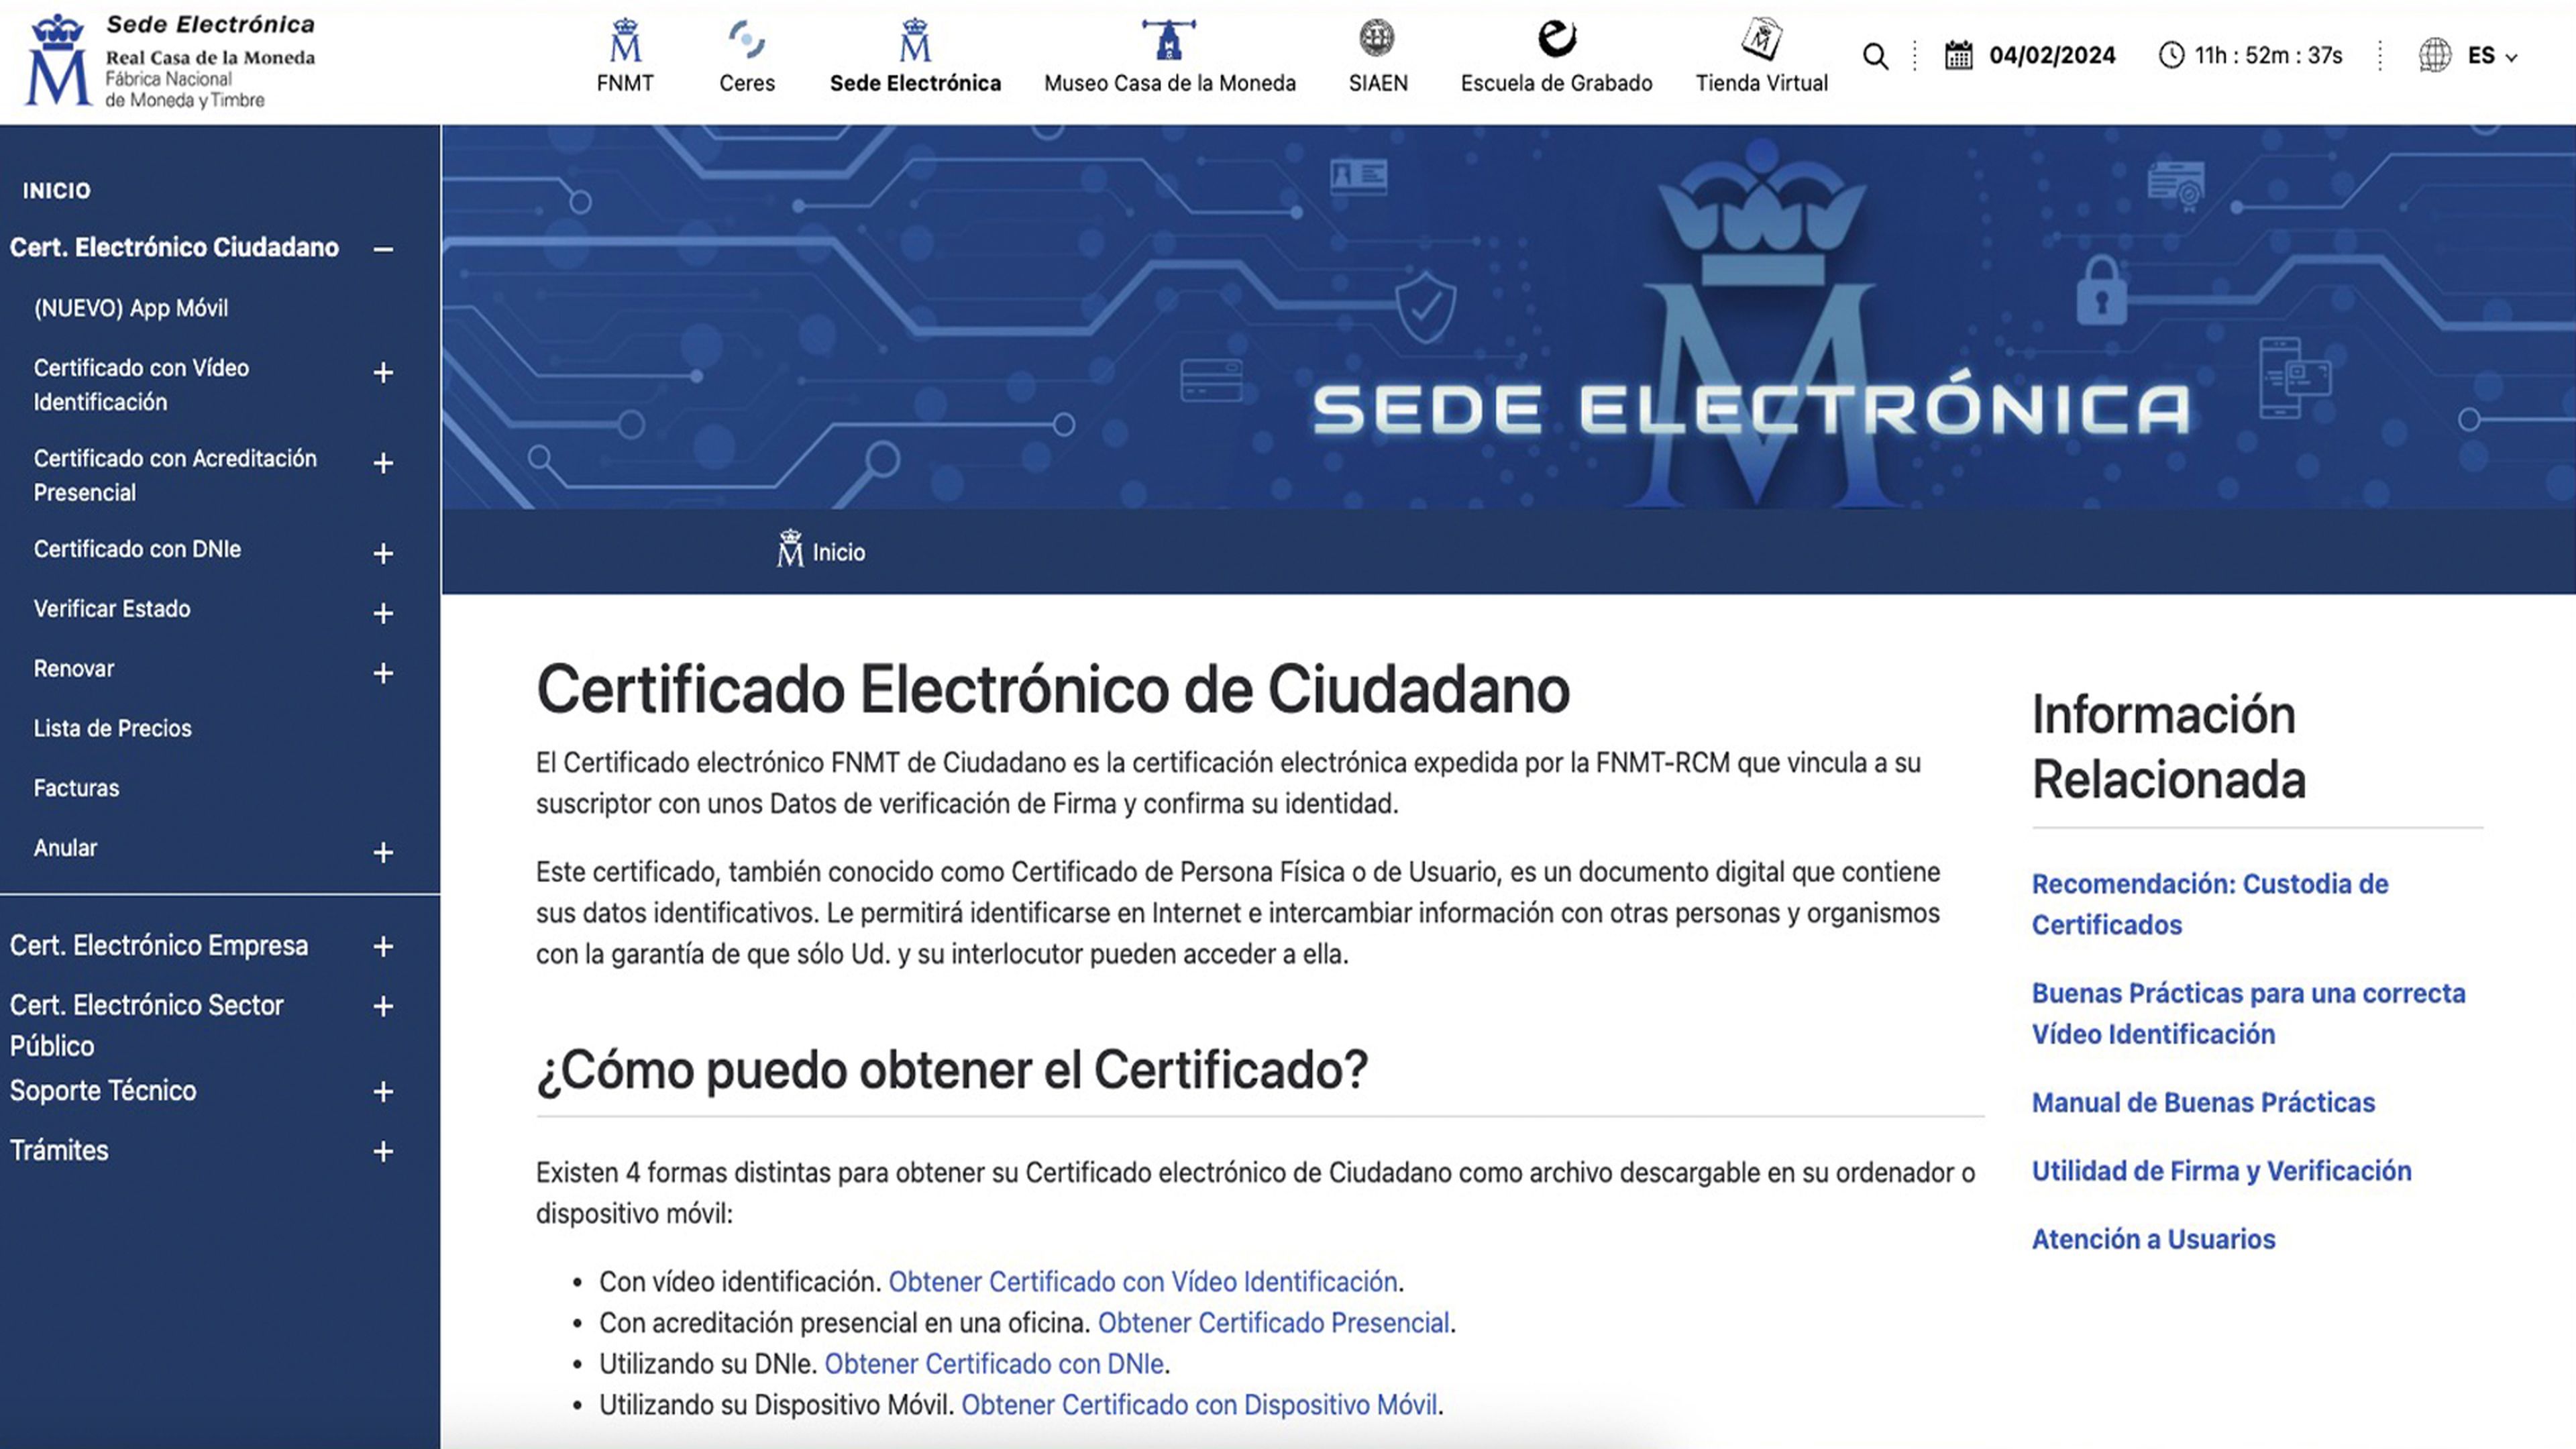Click the Certificado Electrónico de Ciudadano heading

(1053, 690)
